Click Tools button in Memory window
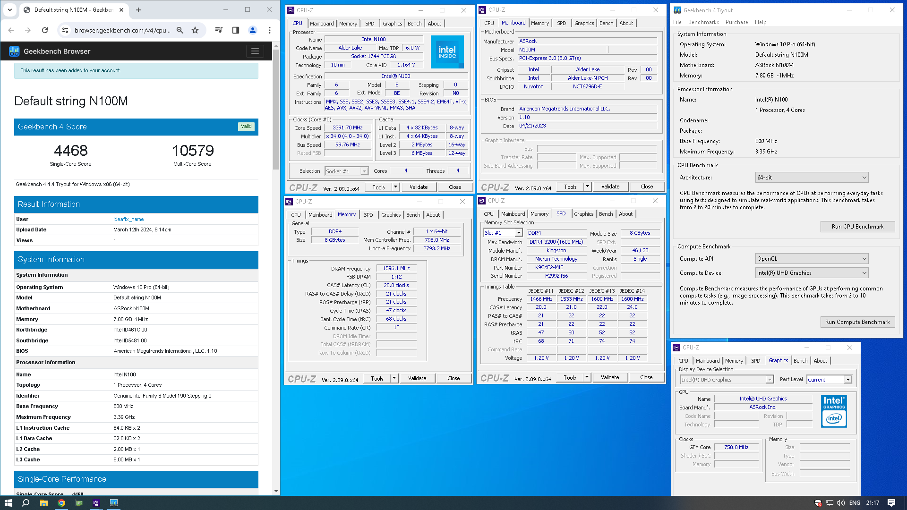This screenshot has height=510, width=907. [377, 378]
